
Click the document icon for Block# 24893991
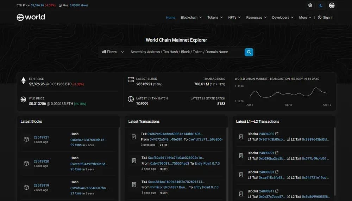coord(241,156)
